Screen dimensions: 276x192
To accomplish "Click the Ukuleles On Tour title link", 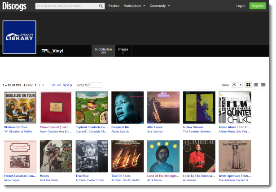I will click(x=16, y=127).
